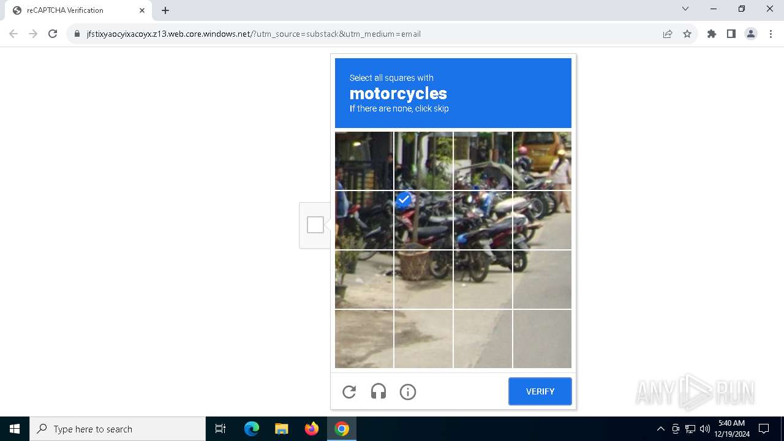Open the Chrome three-dot menu

770,34
